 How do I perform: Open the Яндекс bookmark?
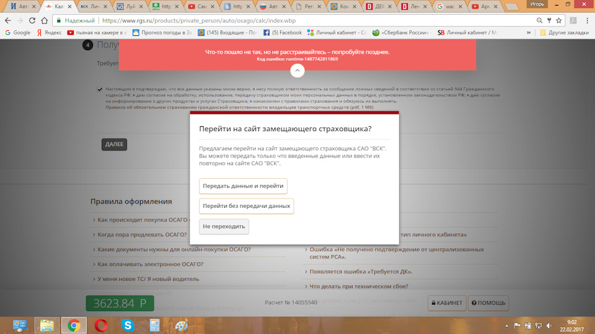[x=49, y=33]
